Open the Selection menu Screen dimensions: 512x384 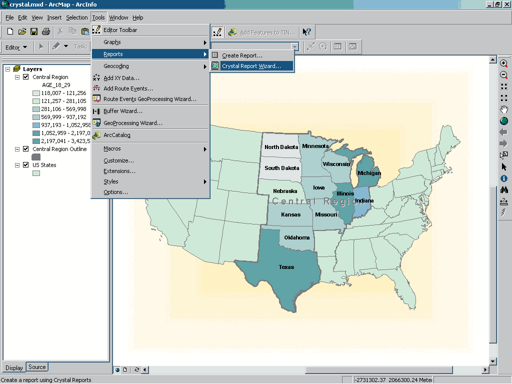click(76, 17)
